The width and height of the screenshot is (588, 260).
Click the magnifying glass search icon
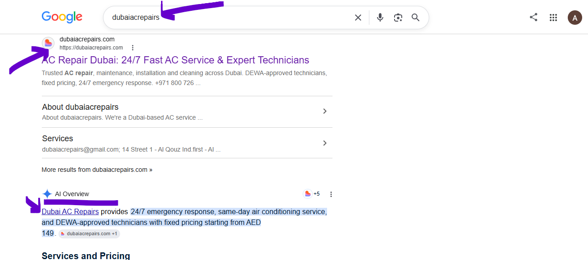click(x=416, y=18)
